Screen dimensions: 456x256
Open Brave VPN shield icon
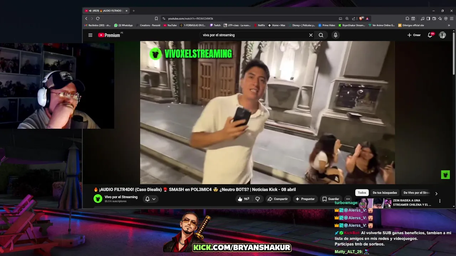pyautogui.click(x=446, y=18)
